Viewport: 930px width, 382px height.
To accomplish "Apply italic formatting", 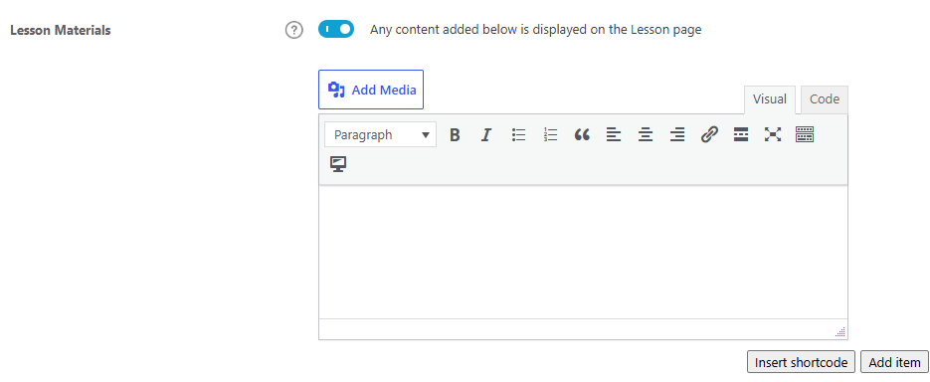I will pos(486,134).
